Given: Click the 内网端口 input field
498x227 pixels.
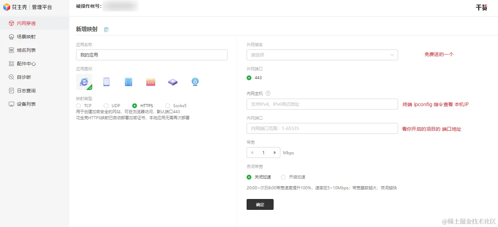Looking at the screenshot, I should 322,128.
